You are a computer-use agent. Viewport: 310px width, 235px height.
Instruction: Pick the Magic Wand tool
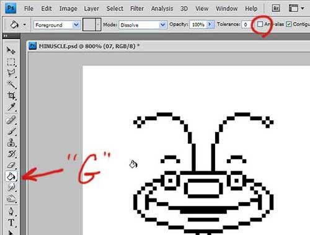11,84
